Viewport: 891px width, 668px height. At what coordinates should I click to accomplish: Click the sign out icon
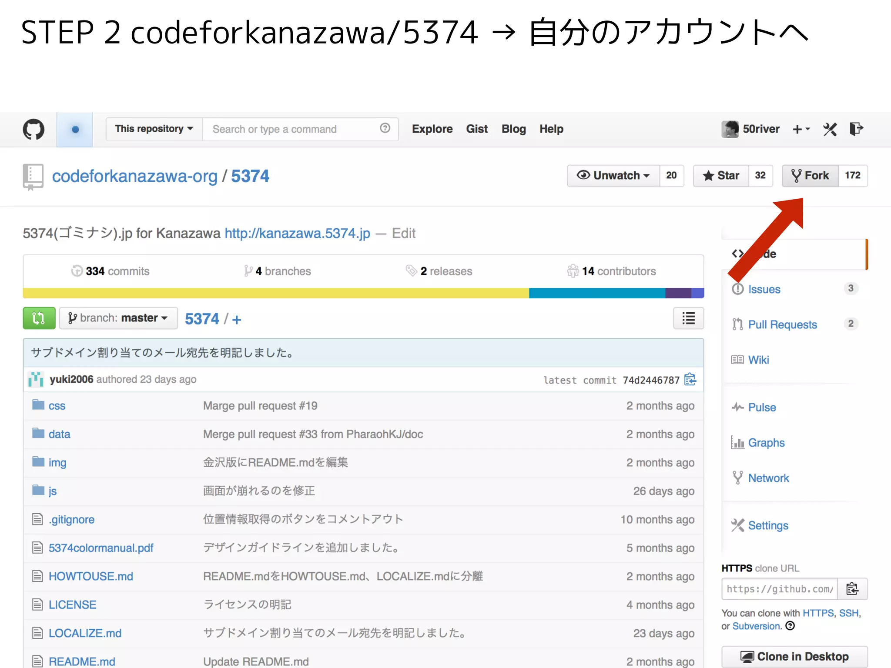coord(856,129)
